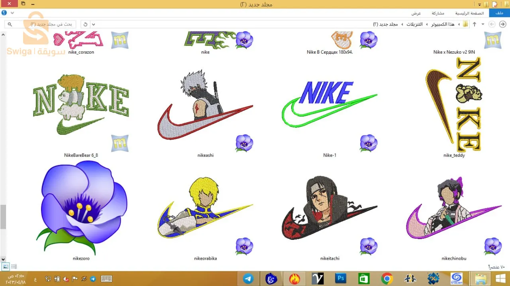Click the vertical scrollbar thumb
Image resolution: width=510 pixels, height=286 pixels.
point(3,217)
